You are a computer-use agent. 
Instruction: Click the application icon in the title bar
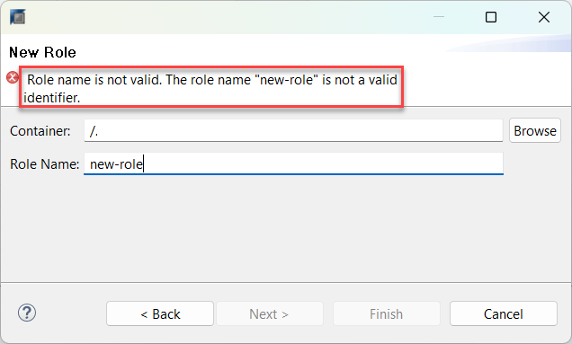pyautogui.click(x=17, y=17)
